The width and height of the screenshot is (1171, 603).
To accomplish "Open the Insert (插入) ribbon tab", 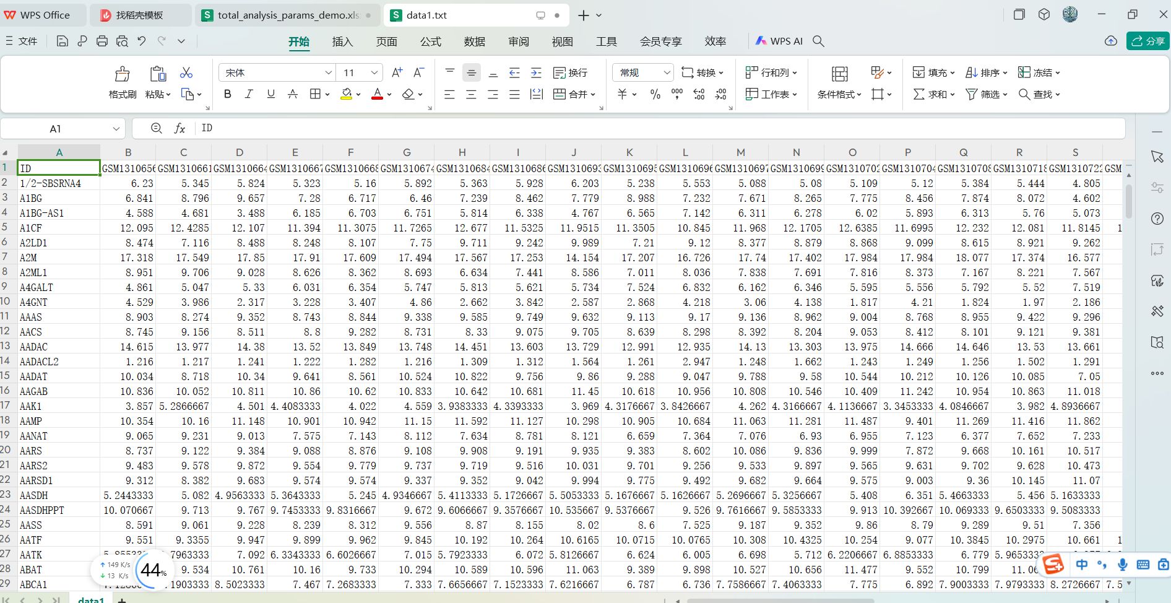I will pyautogui.click(x=342, y=41).
